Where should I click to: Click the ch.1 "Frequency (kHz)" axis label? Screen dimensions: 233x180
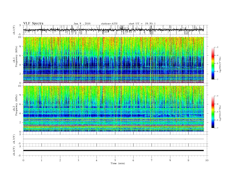point(16,56)
